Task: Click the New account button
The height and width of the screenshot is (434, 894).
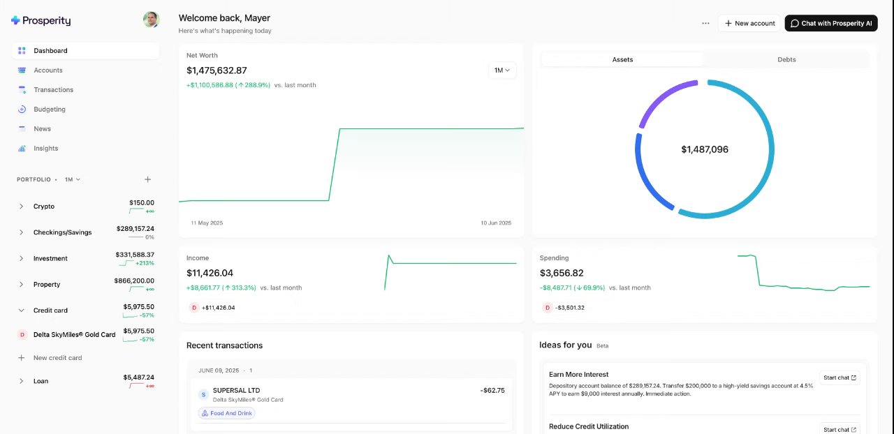Action: (749, 23)
